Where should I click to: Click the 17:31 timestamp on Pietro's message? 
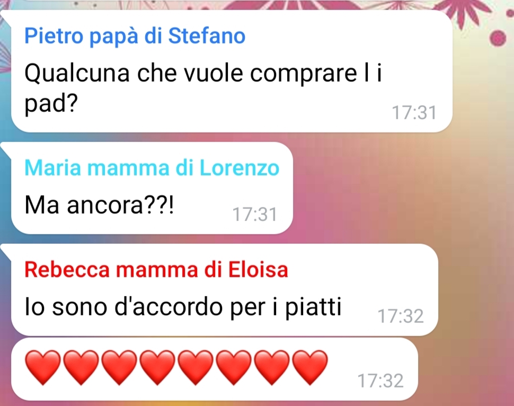point(414,113)
